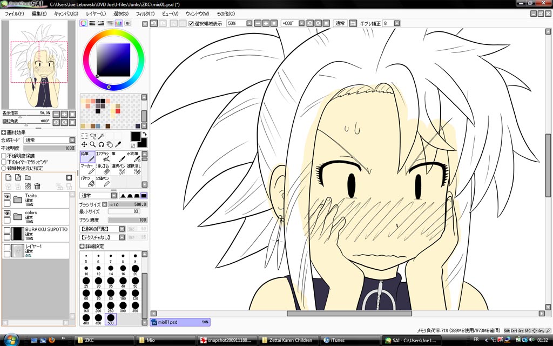This screenshot has width=553, height=346.
Task: Select the Bucket (バケツ) fill tool
Action: [x=87, y=182]
